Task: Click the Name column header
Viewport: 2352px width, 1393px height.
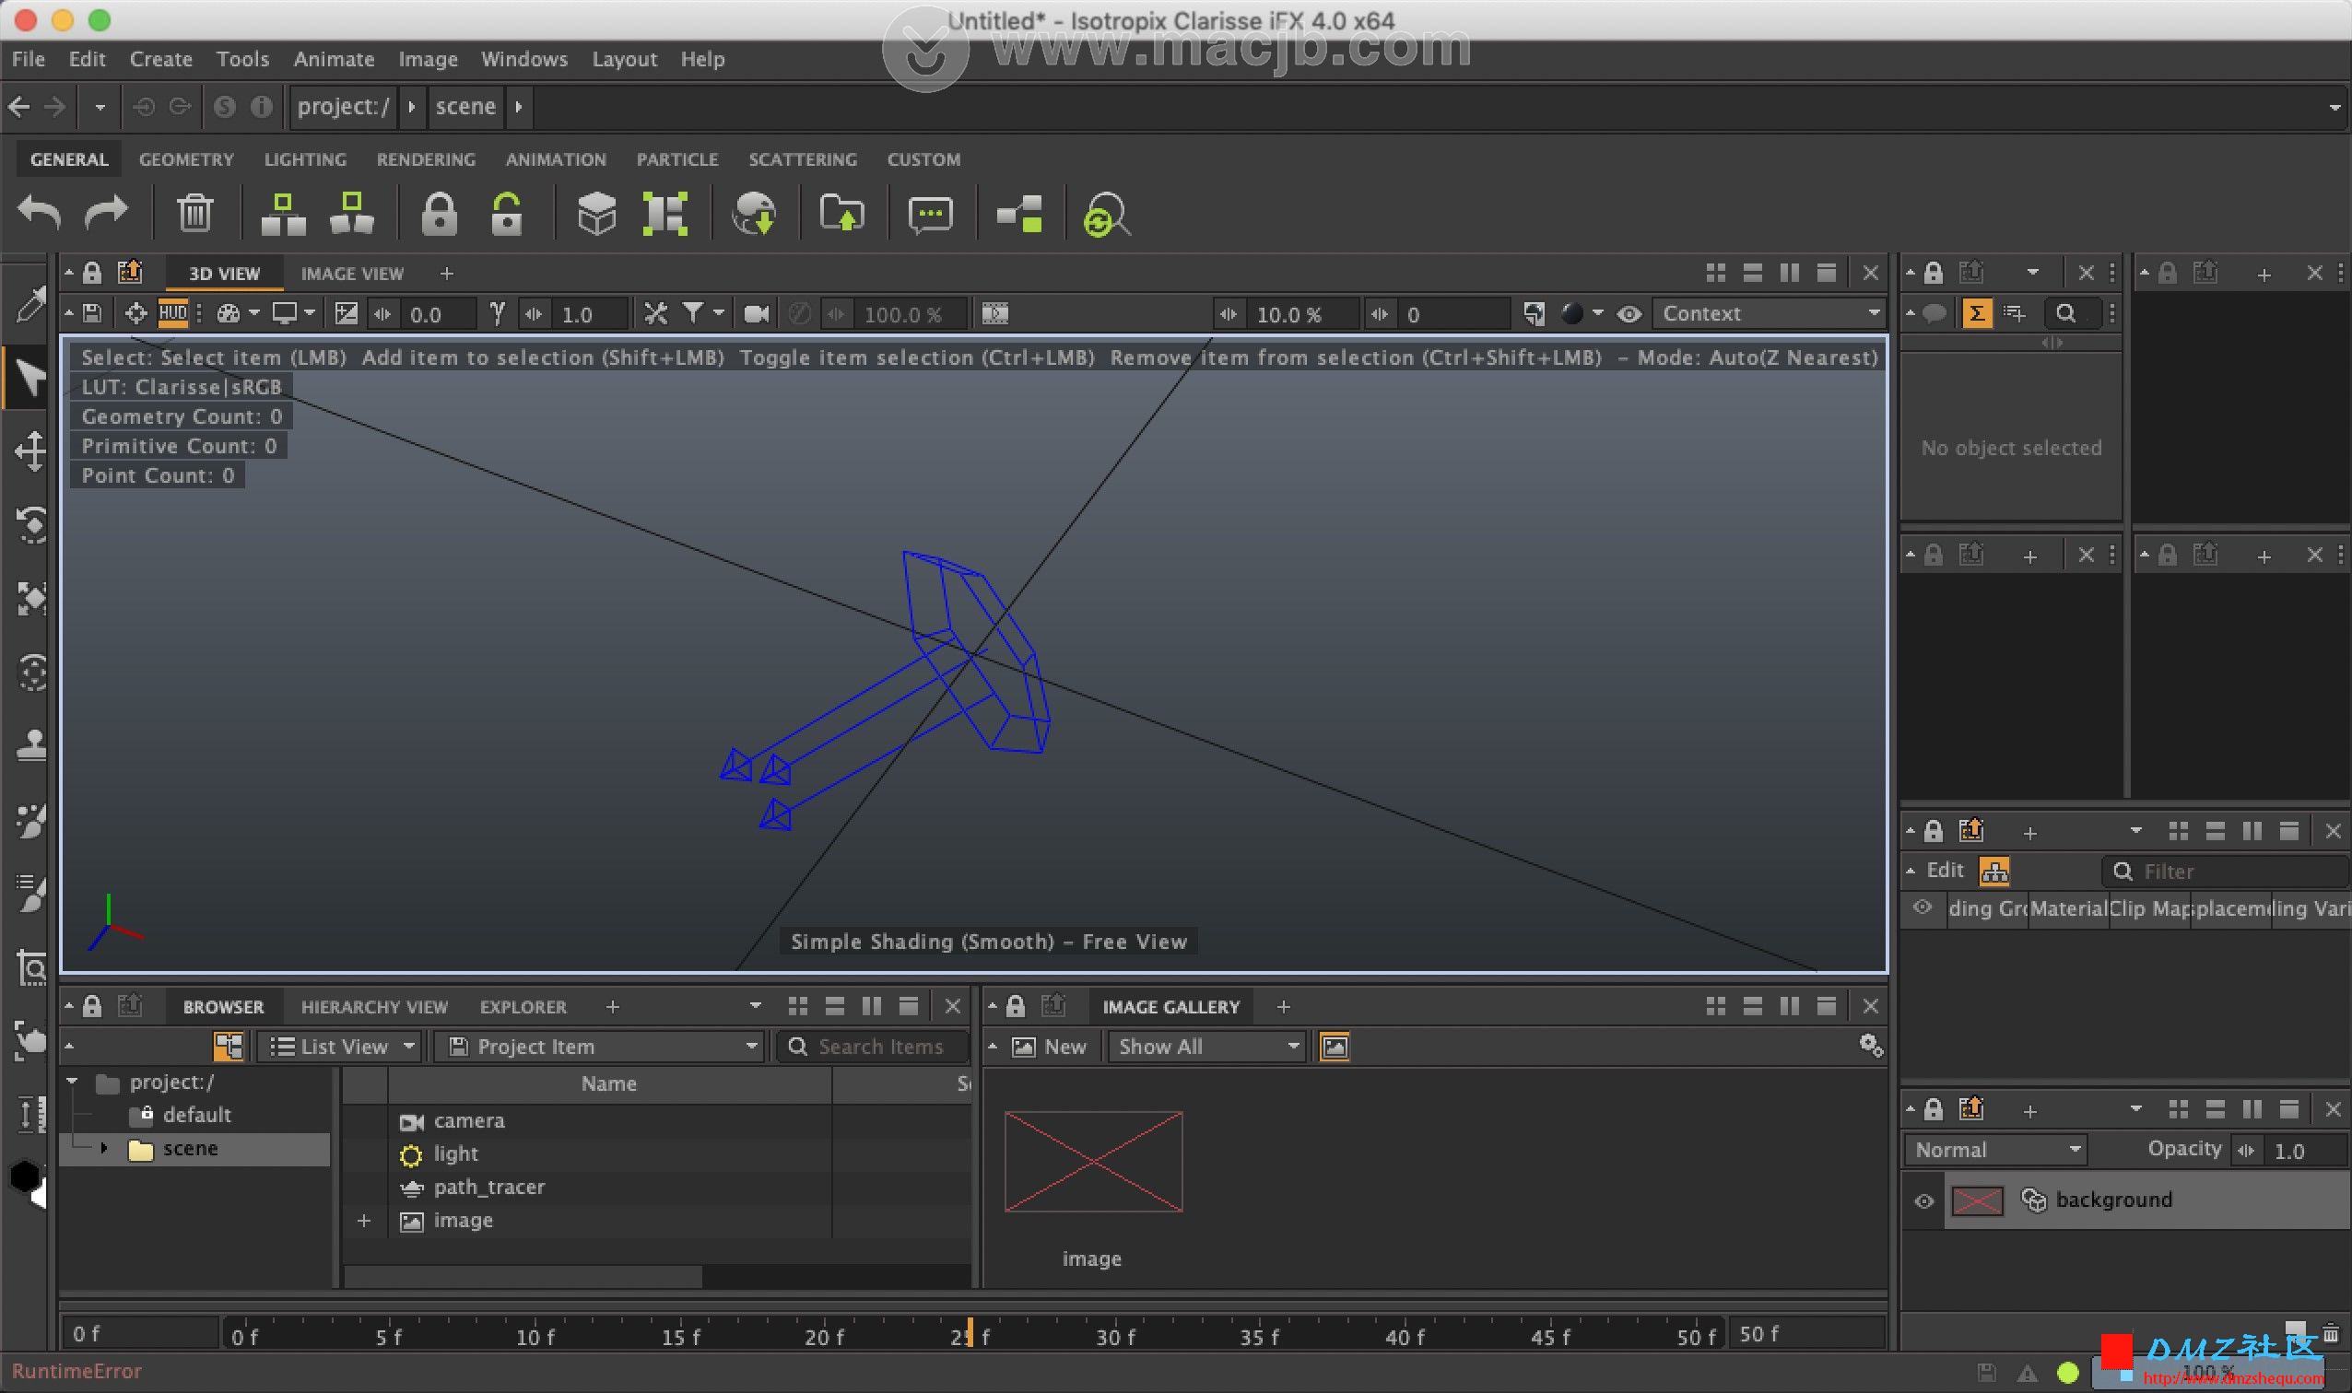Action: click(609, 1083)
